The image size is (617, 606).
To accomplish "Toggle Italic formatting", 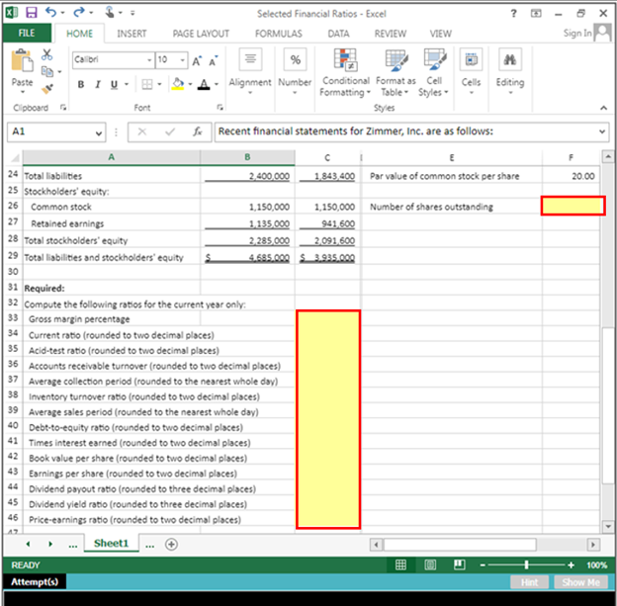I will [98, 84].
